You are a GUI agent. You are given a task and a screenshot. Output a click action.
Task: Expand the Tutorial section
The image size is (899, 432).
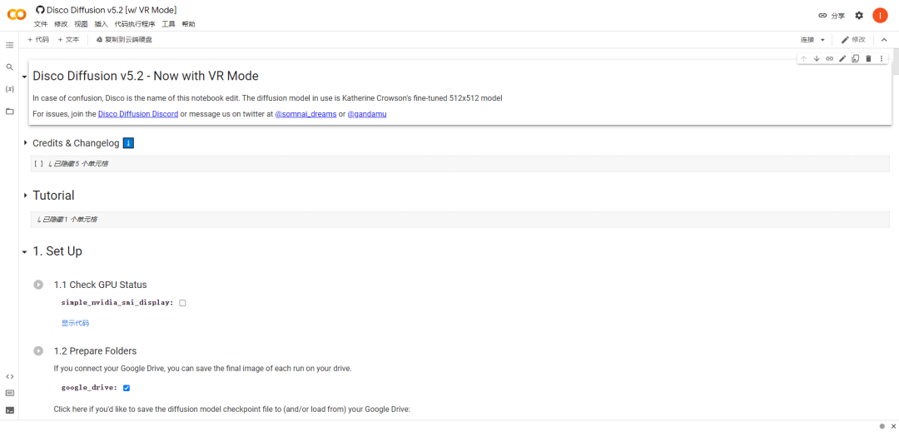pyautogui.click(x=25, y=196)
